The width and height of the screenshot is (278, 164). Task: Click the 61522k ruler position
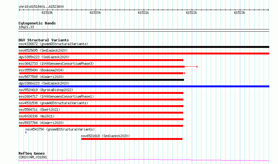tap(191, 13)
